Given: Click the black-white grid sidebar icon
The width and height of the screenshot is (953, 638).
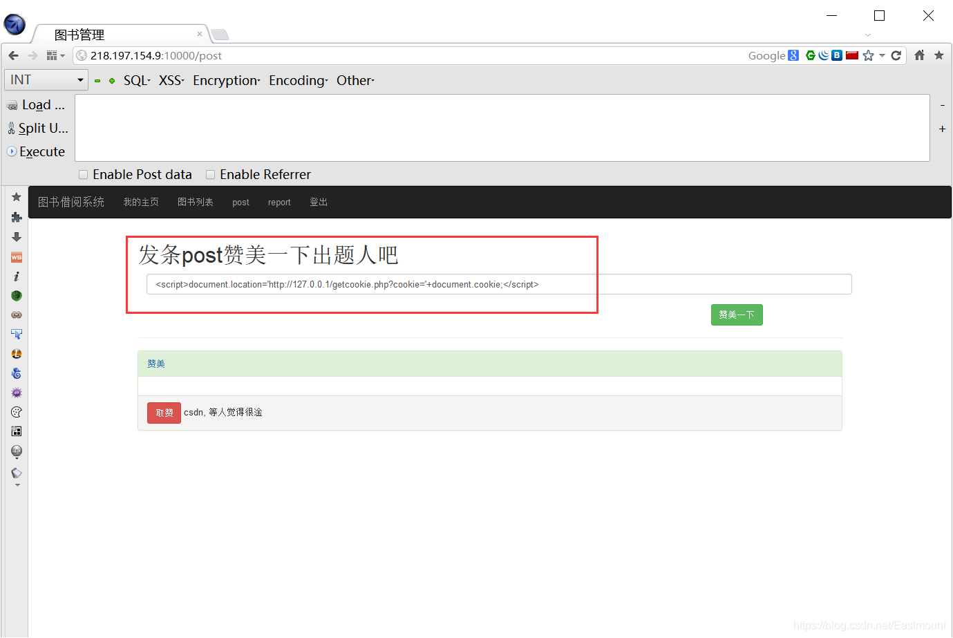Looking at the screenshot, I should point(17,431).
